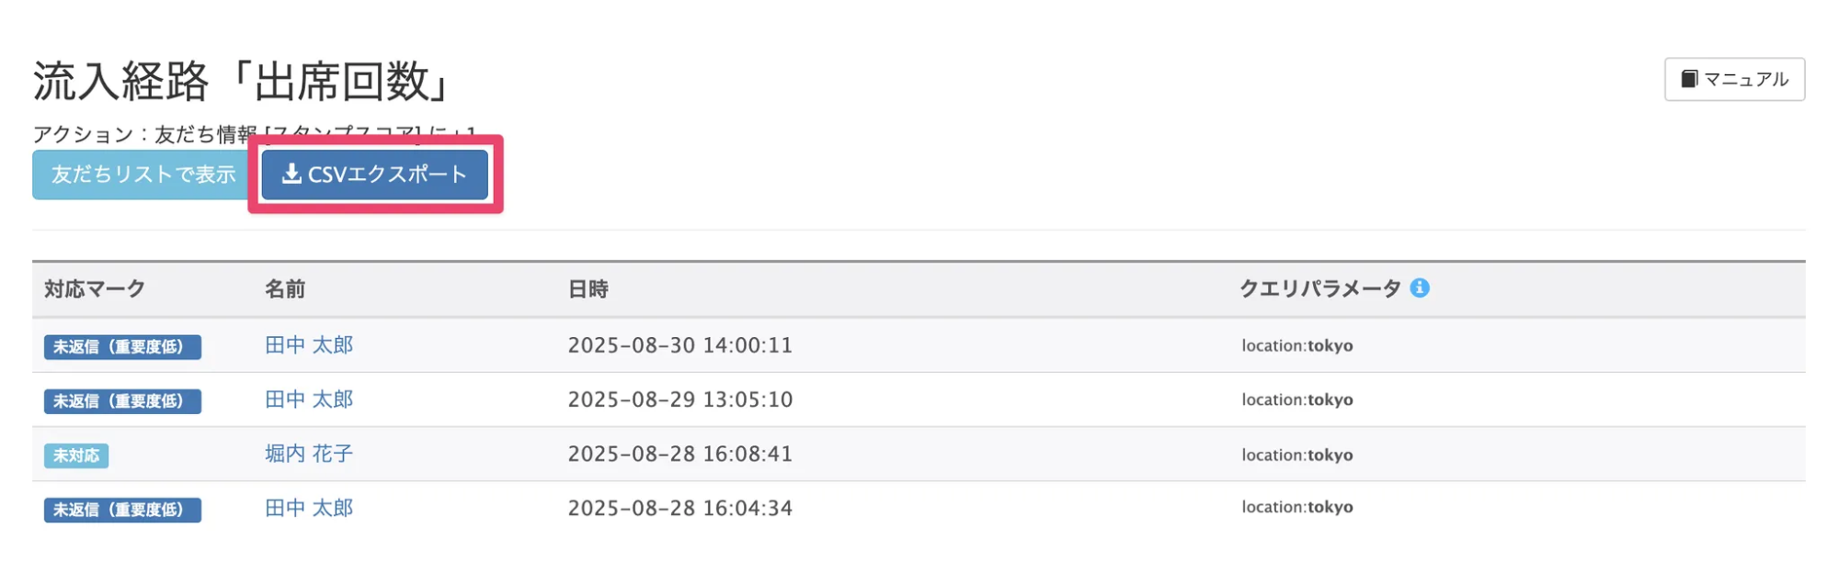
Task: Click the クエリパラメータ column header text
Action: click(x=1319, y=289)
